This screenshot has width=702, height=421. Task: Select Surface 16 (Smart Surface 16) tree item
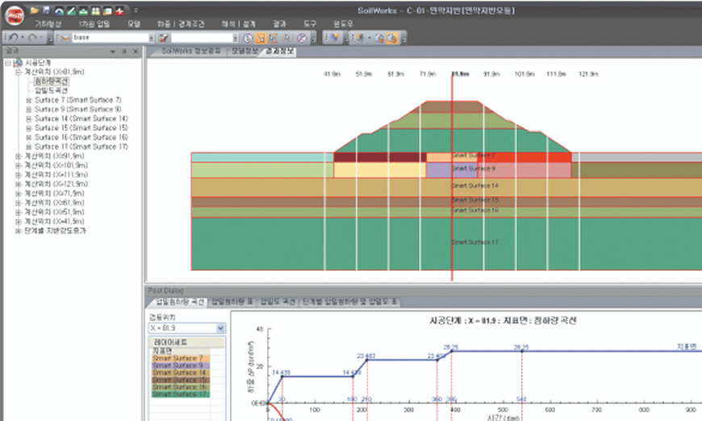(81, 137)
